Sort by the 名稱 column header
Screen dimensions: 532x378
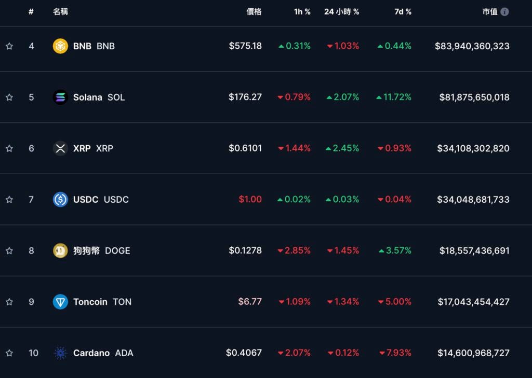pos(60,12)
